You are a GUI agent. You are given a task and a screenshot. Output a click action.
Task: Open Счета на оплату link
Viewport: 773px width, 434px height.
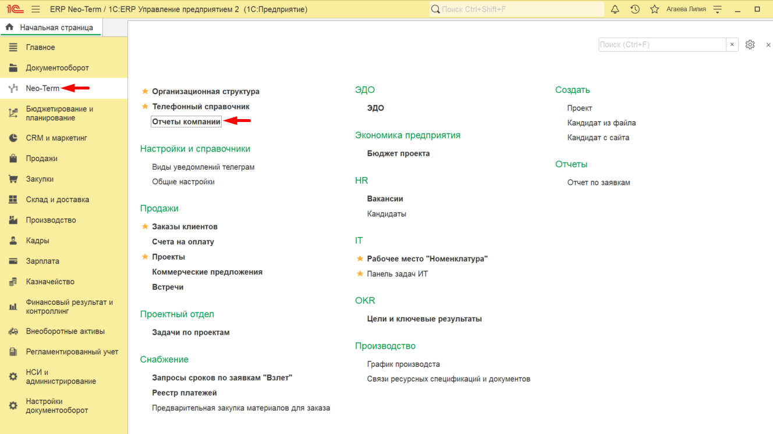(x=183, y=242)
